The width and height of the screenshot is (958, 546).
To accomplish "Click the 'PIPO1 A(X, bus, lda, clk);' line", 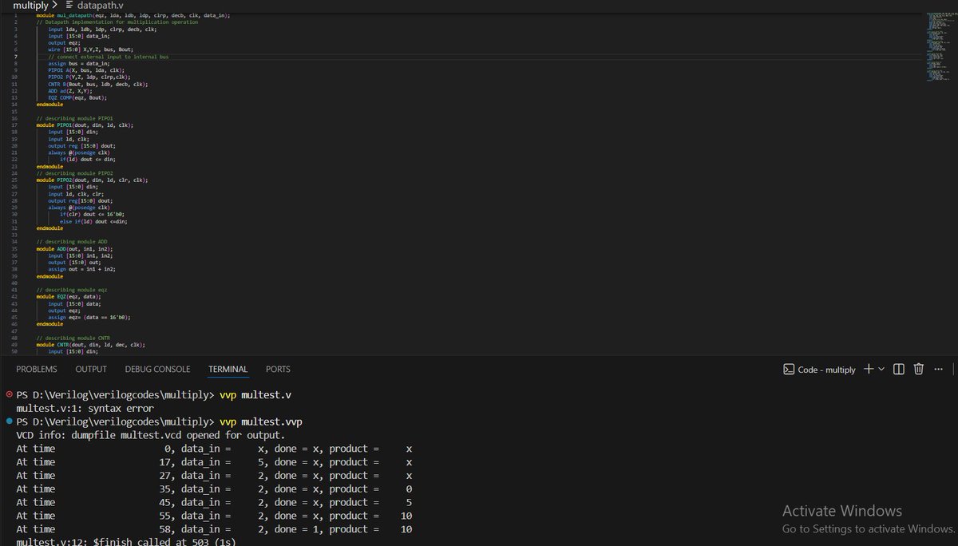I will pos(86,70).
